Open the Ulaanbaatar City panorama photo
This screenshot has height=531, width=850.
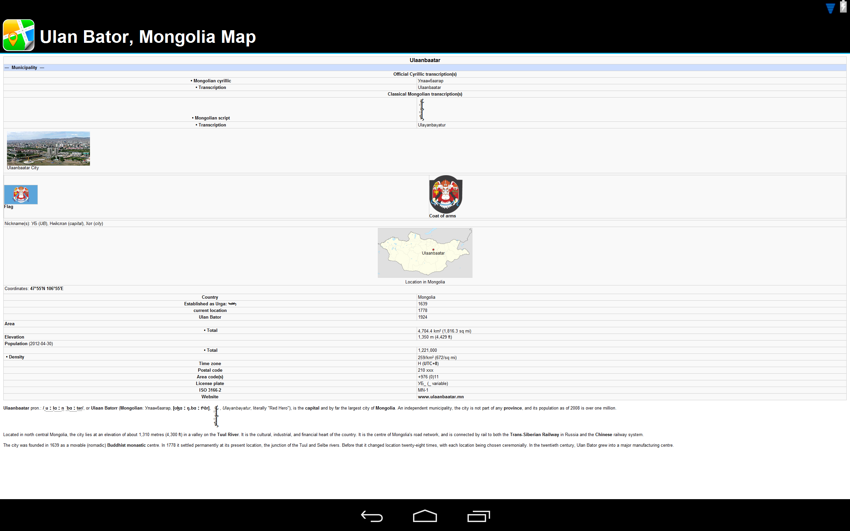coord(48,148)
